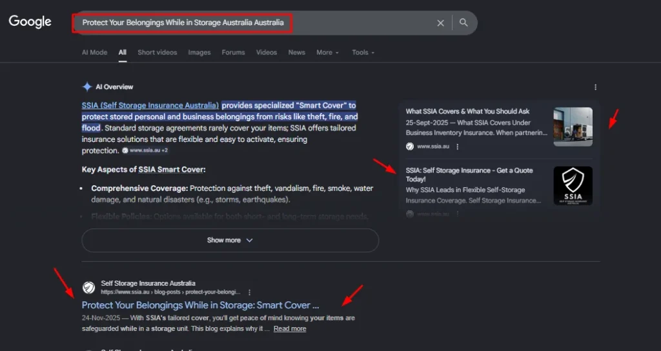The height and width of the screenshot is (351, 661).
Task: Open the News tab
Action: tap(297, 52)
